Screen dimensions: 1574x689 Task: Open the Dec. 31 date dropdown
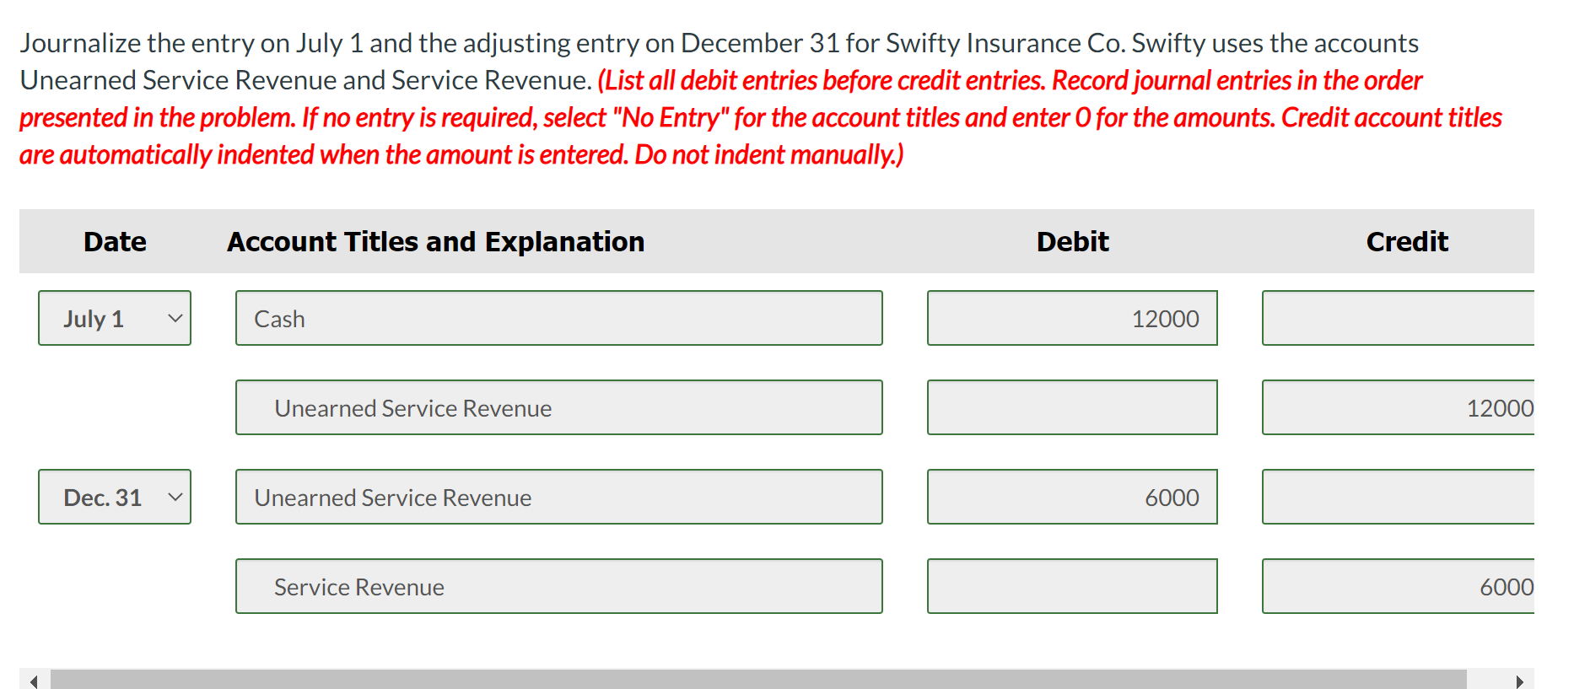[114, 497]
